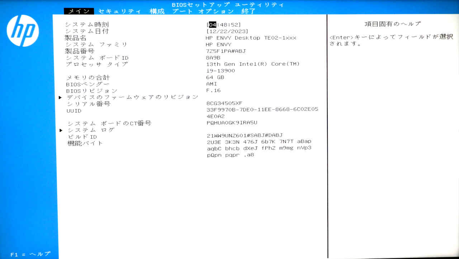Click the system date value 12/22/2023
This screenshot has height=259, width=459.
click(227, 32)
